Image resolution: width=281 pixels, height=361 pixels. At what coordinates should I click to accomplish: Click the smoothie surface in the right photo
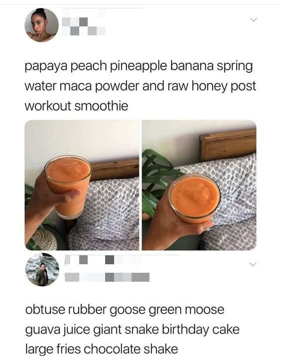coord(195,196)
